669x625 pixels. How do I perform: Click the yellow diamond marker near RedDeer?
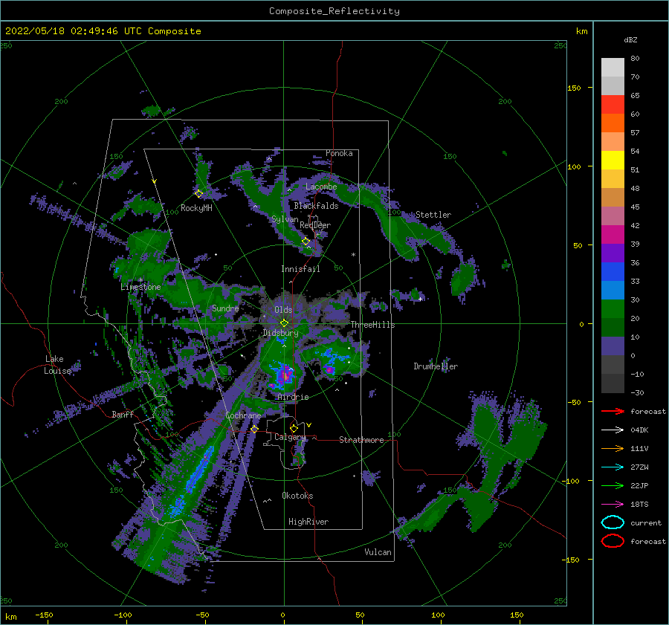click(306, 242)
